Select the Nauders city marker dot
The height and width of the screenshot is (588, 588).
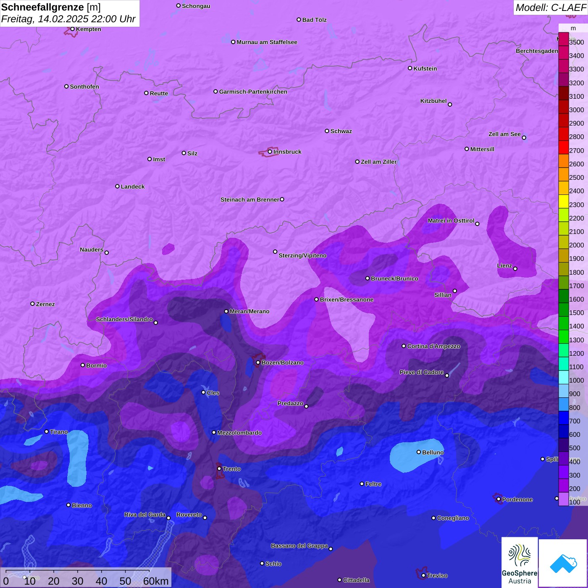tap(107, 252)
